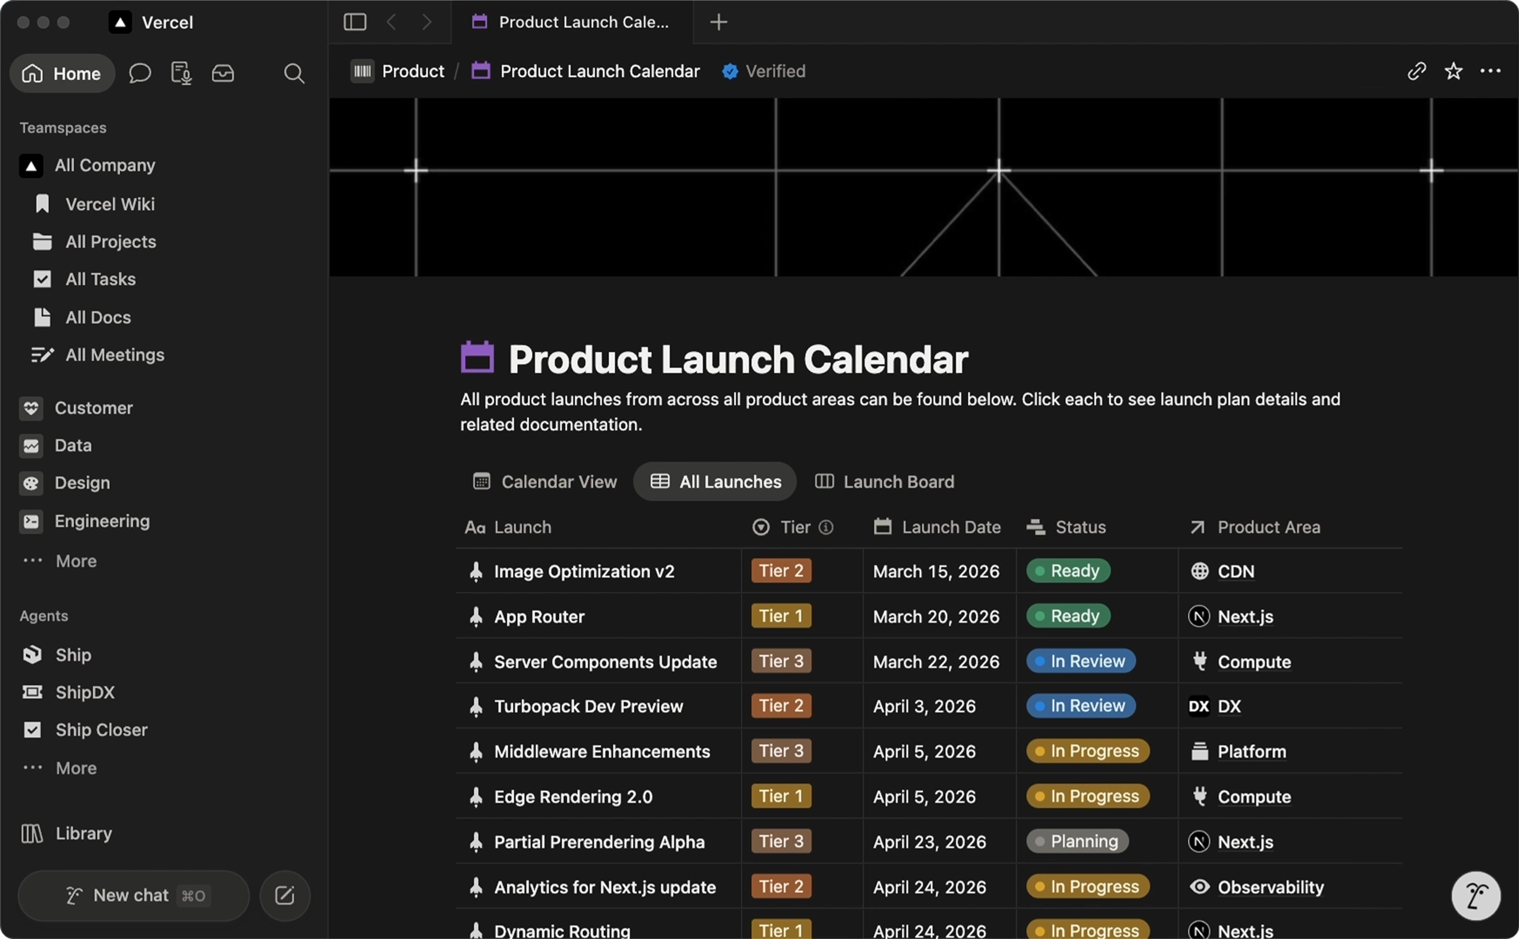Click the Platform icon in Middleware row
The image size is (1519, 939).
click(1199, 752)
